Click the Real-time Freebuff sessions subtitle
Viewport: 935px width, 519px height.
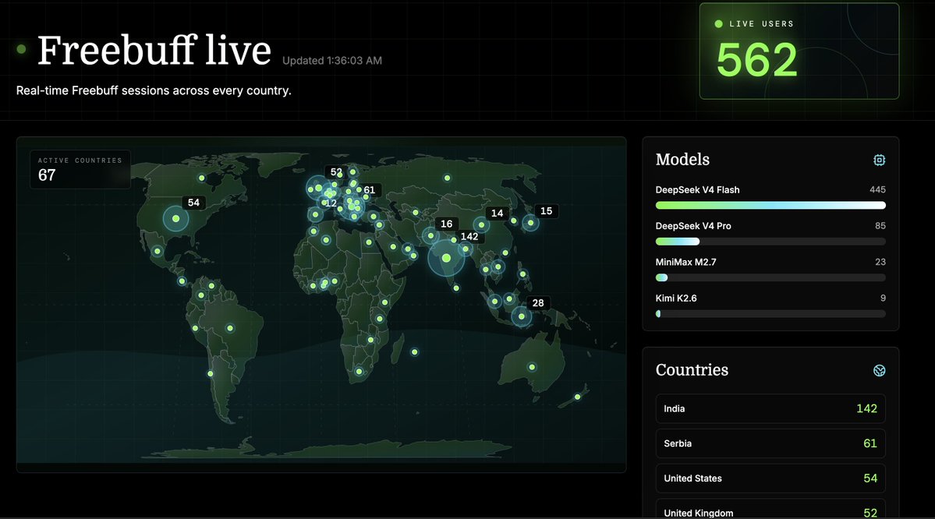[154, 90]
